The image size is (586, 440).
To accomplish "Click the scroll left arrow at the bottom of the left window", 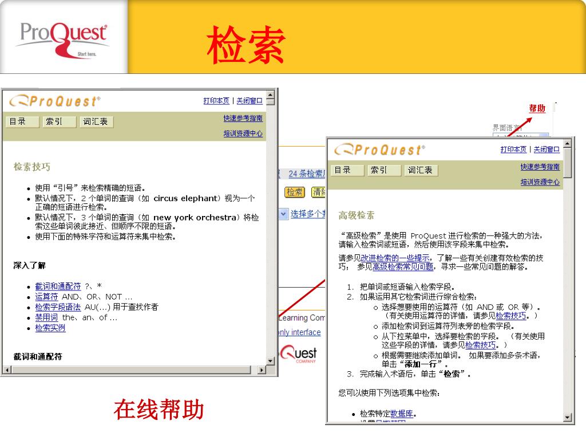I will 6,371.
